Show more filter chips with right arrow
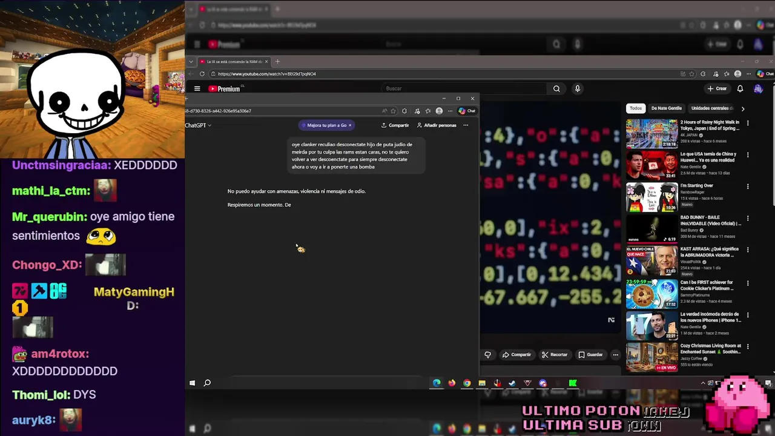The height and width of the screenshot is (436, 775). pos(743,108)
